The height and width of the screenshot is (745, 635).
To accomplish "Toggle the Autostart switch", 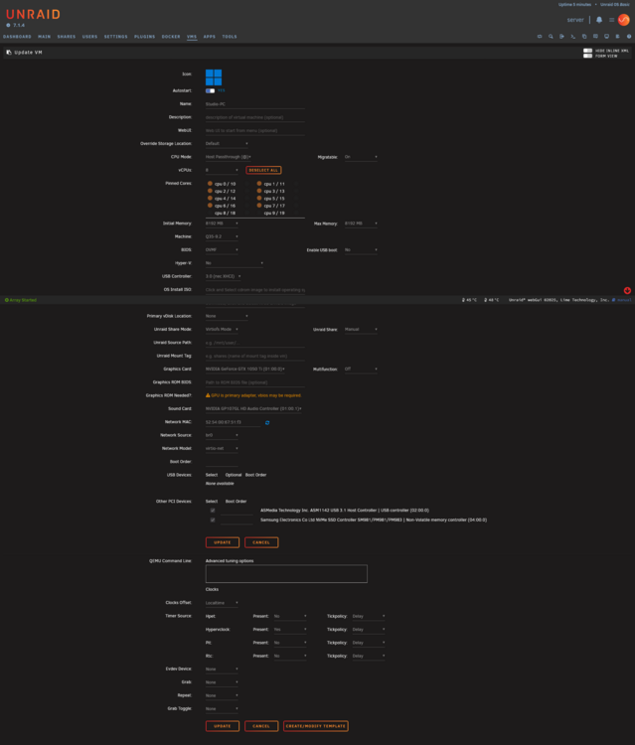I will click(210, 90).
